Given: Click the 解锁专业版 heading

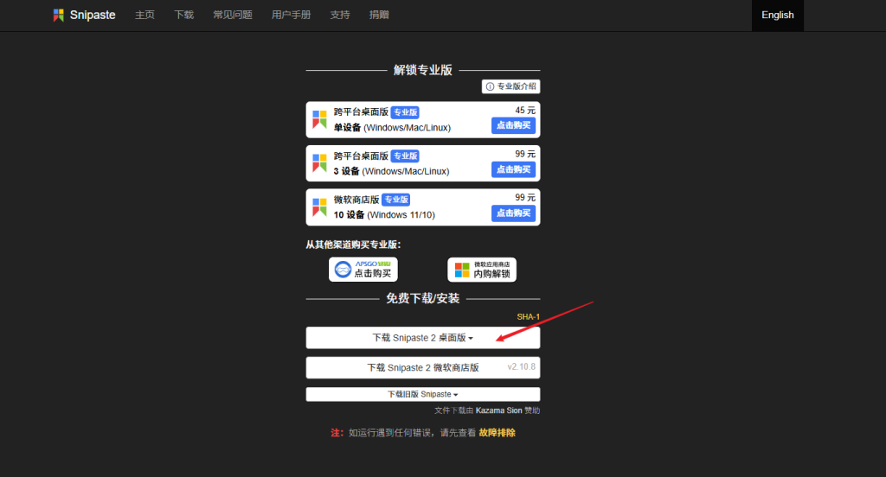Looking at the screenshot, I should pos(422,70).
